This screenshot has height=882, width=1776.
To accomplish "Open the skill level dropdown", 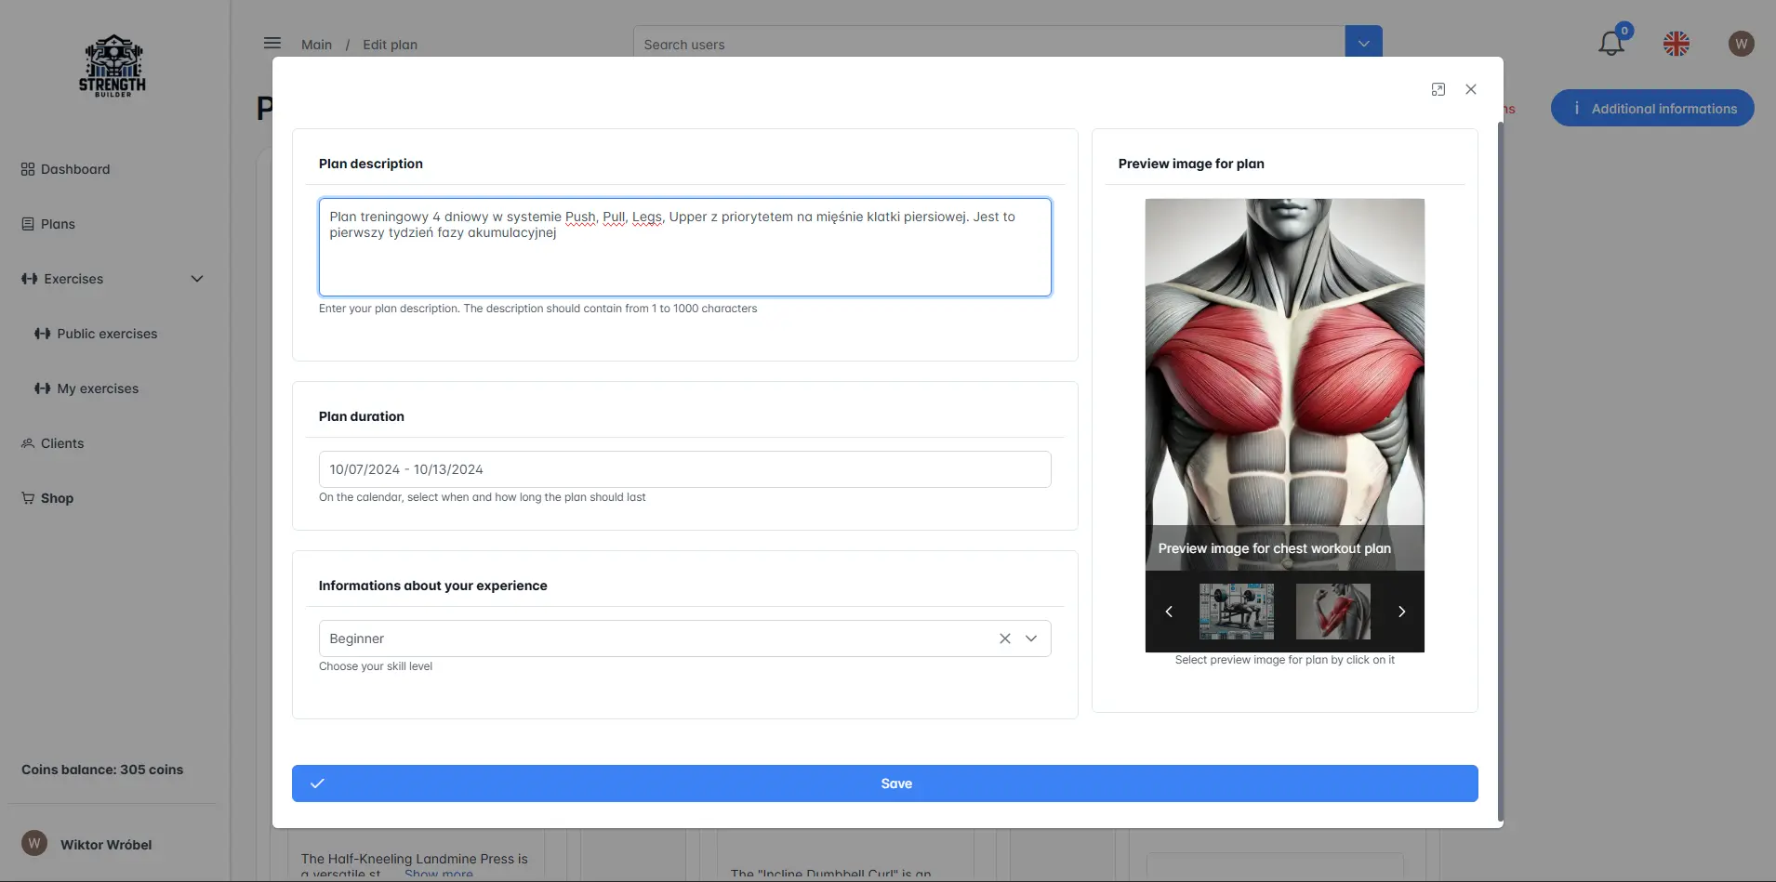I will [1030, 638].
